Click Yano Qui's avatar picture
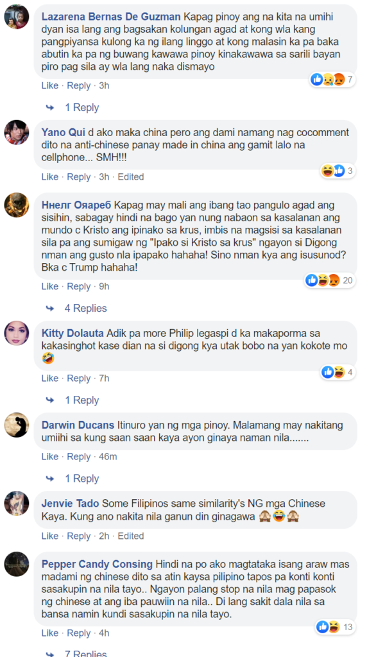The height and width of the screenshot is (657, 376). (17, 132)
